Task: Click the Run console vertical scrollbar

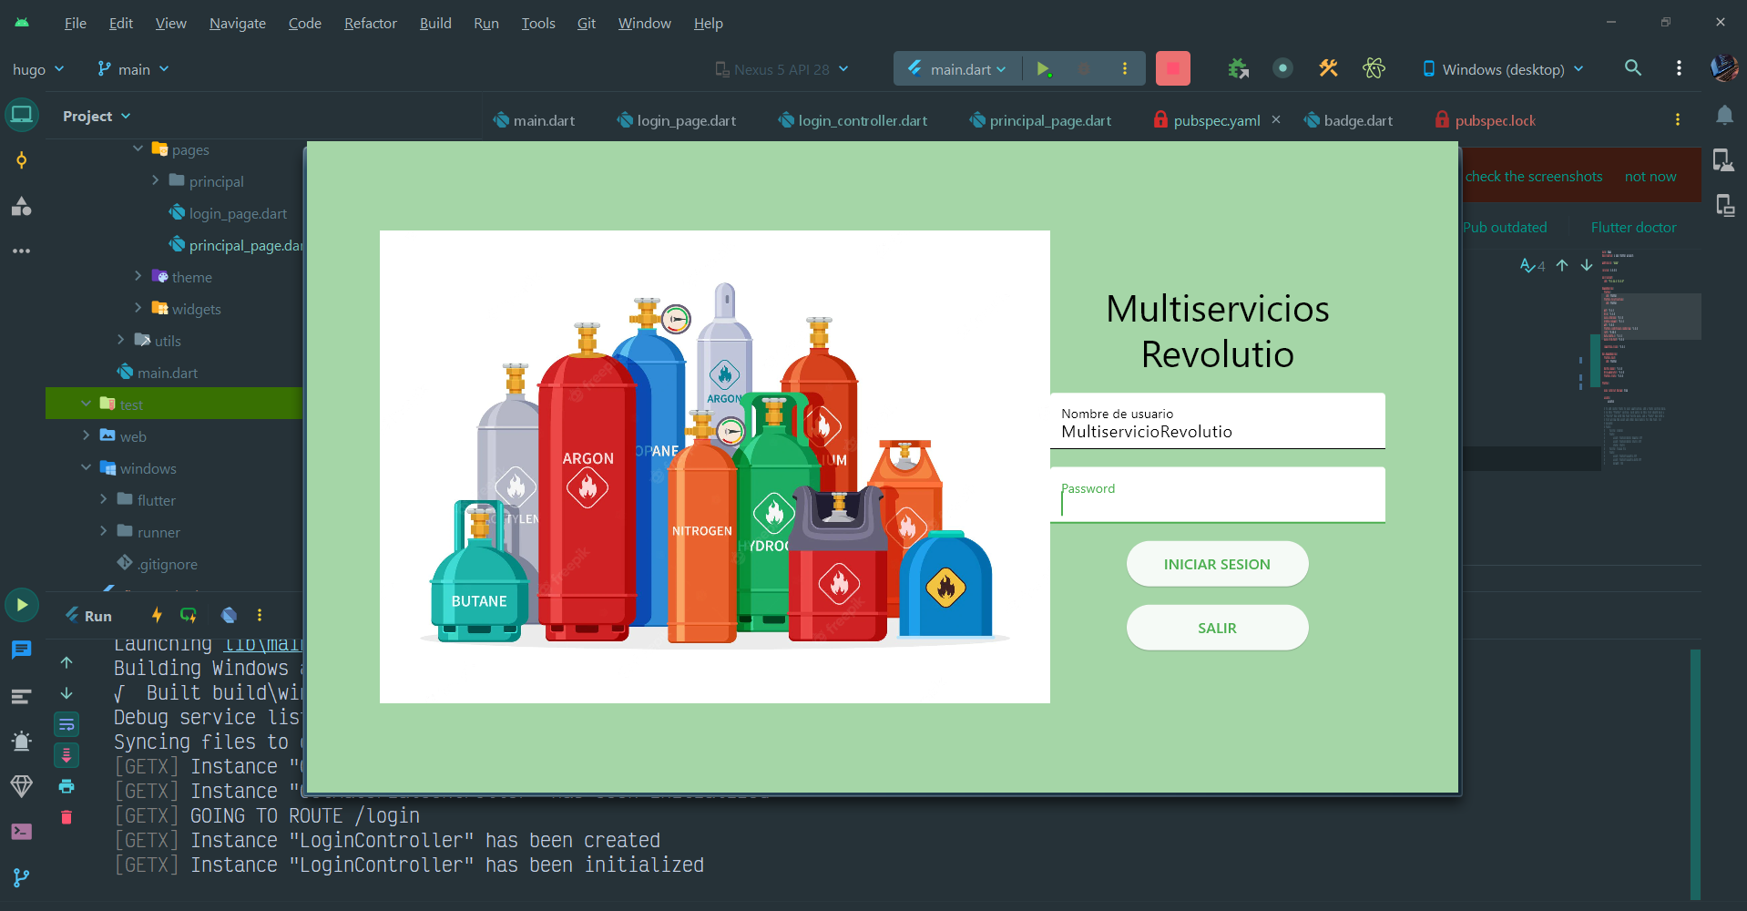Action: pos(1695,774)
